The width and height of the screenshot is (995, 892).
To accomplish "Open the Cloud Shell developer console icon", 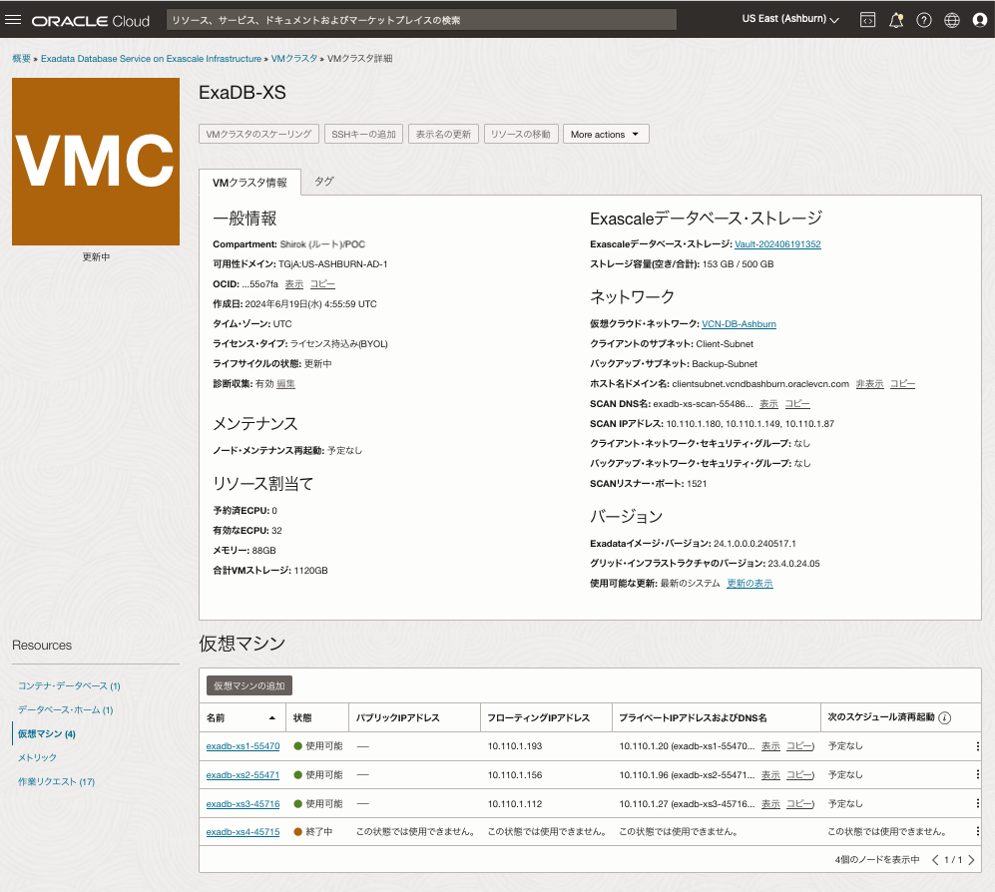I will coord(867,19).
